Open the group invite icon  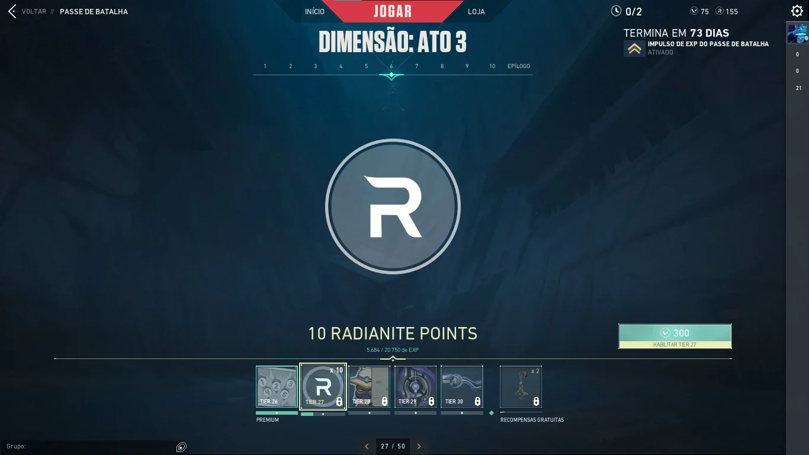(182, 447)
